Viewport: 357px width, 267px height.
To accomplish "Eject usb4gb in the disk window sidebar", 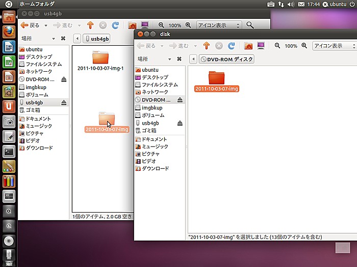I will [x=180, y=123].
